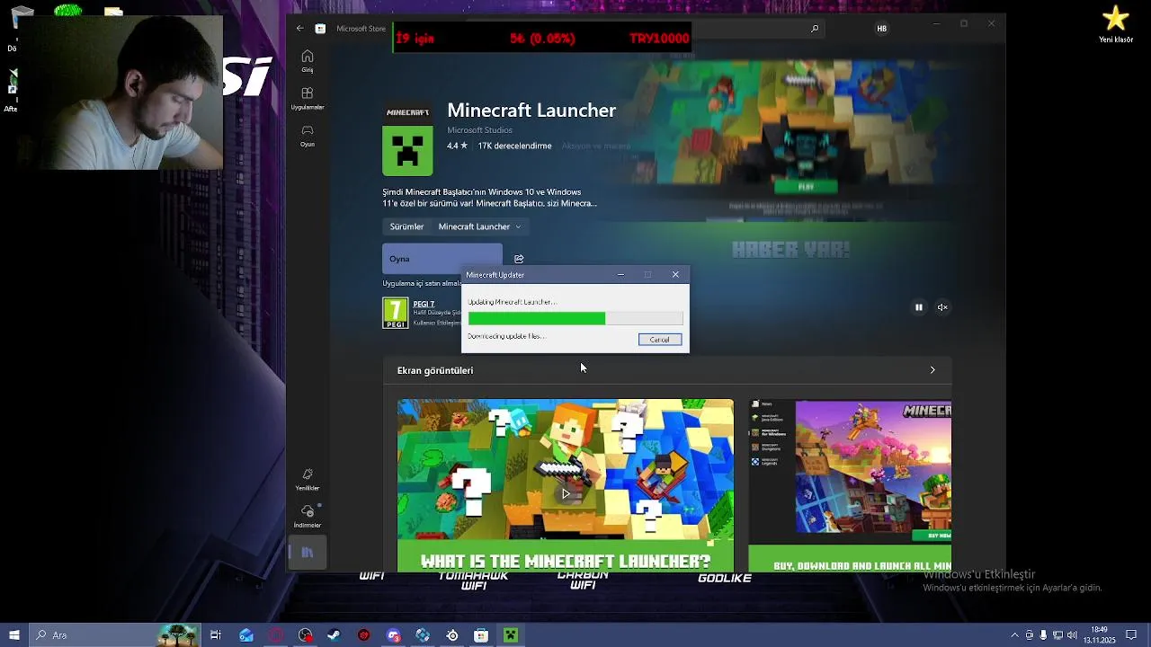Pause the hero trailer video
This screenshot has height=647, width=1151.
919,307
